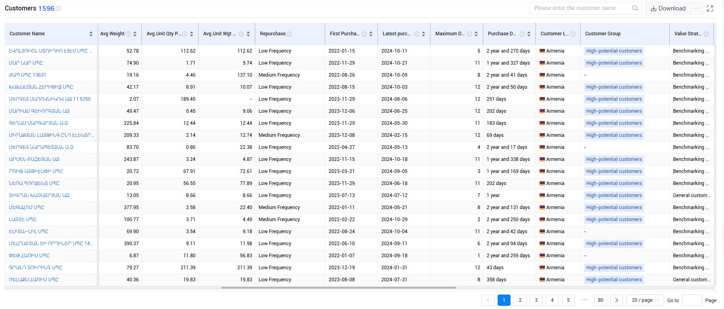724x309 pixels.
Task: Click First Purchase info icon
Action: 364,34
